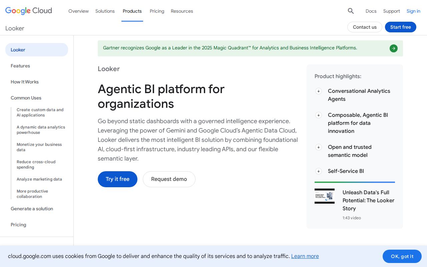The image size is (427, 267).
Task: Go to the Docs link
Action: click(371, 11)
